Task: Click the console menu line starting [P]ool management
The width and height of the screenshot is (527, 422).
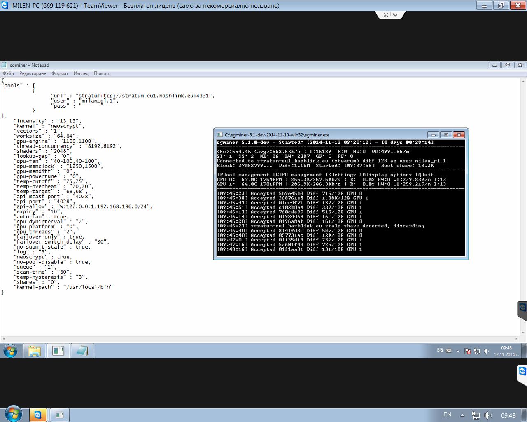Action: 325,175
